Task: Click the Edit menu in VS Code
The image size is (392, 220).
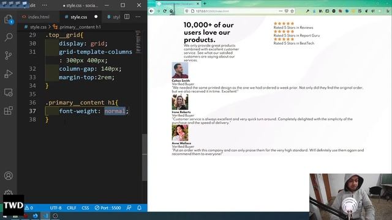Action: click(x=32, y=5)
